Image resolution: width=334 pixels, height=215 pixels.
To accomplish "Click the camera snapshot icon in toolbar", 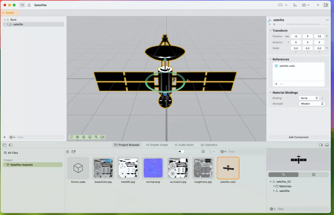I will click(x=304, y=5).
